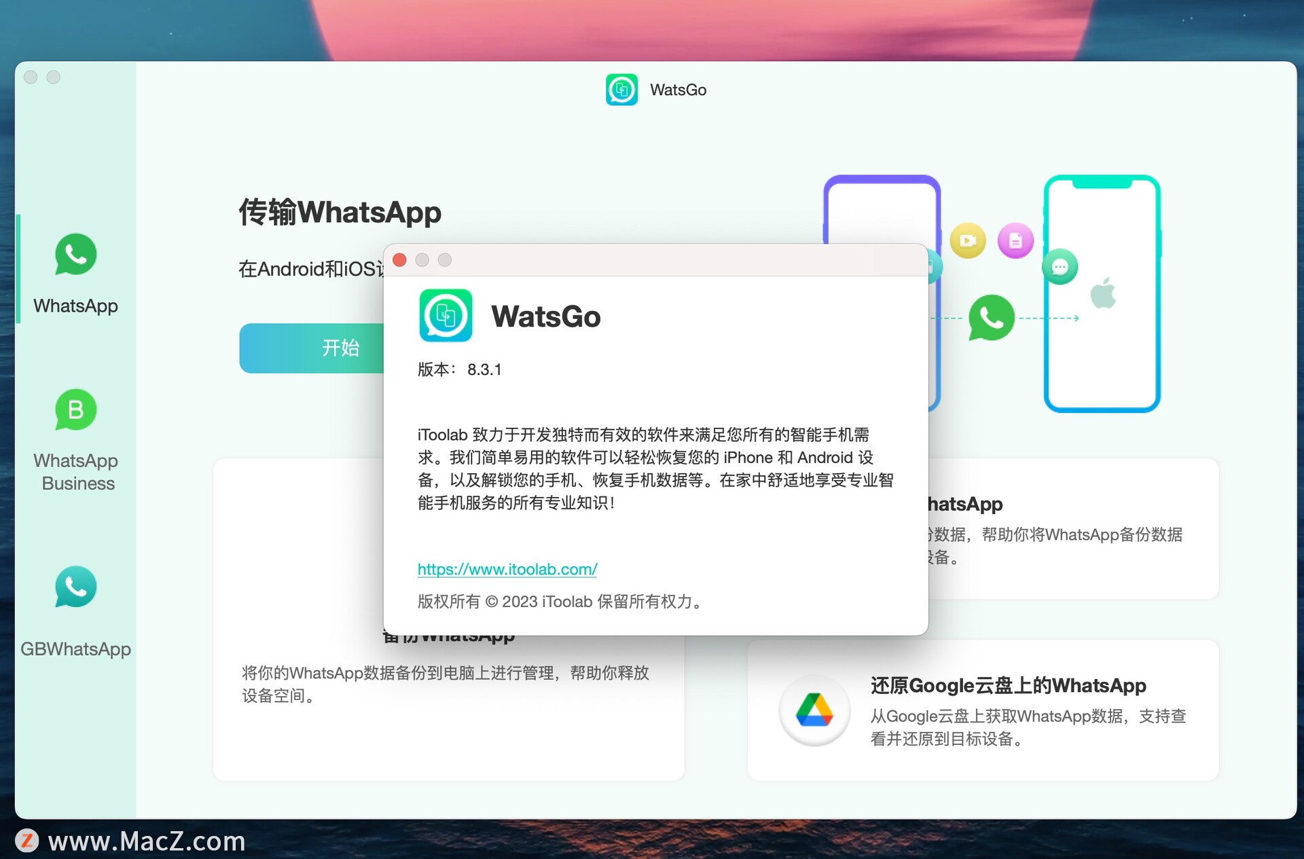
Task: Click the WatsGo logo in title bar
Action: (x=621, y=90)
